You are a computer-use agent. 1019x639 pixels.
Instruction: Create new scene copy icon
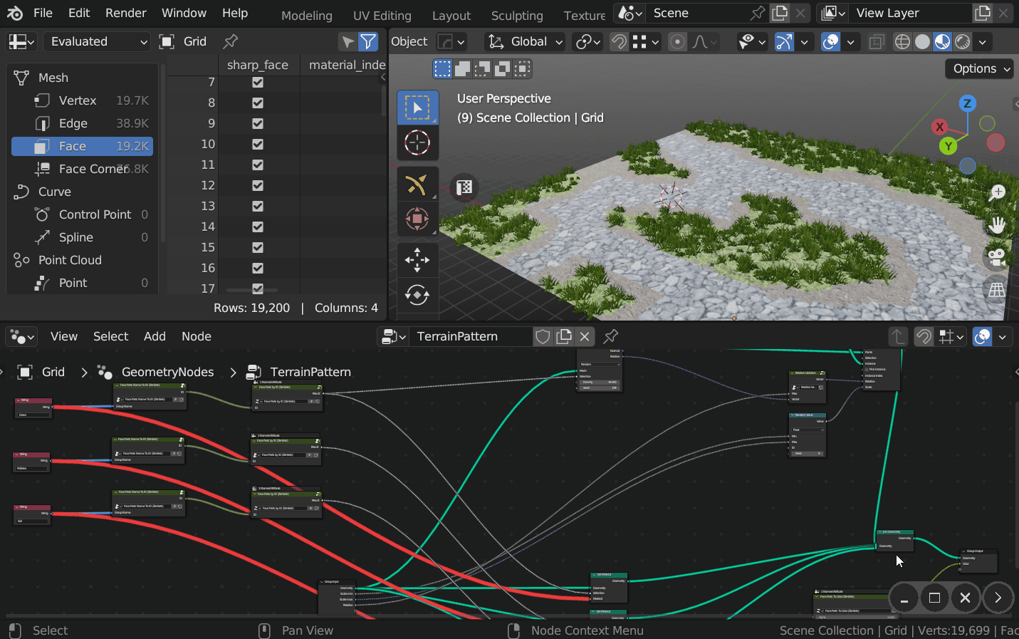point(780,13)
